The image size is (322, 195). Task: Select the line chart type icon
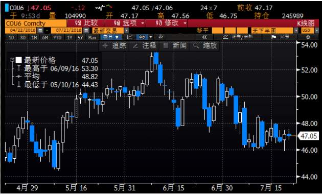[x=130, y=37]
